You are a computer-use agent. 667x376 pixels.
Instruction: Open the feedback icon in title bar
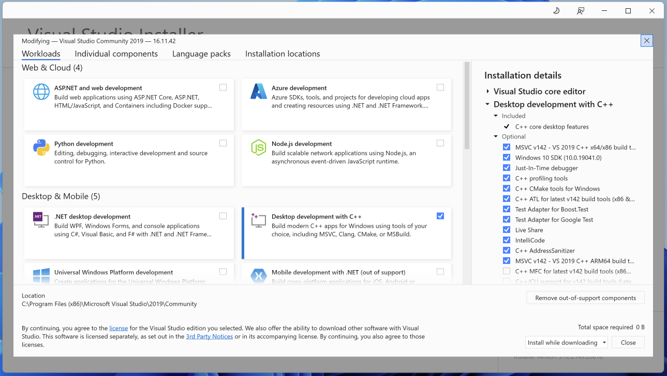coord(581,11)
